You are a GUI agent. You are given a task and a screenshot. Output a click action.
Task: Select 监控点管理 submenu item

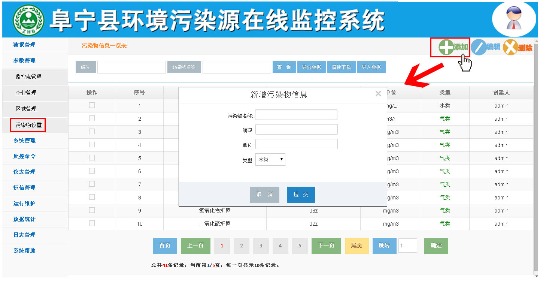tap(28, 77)
